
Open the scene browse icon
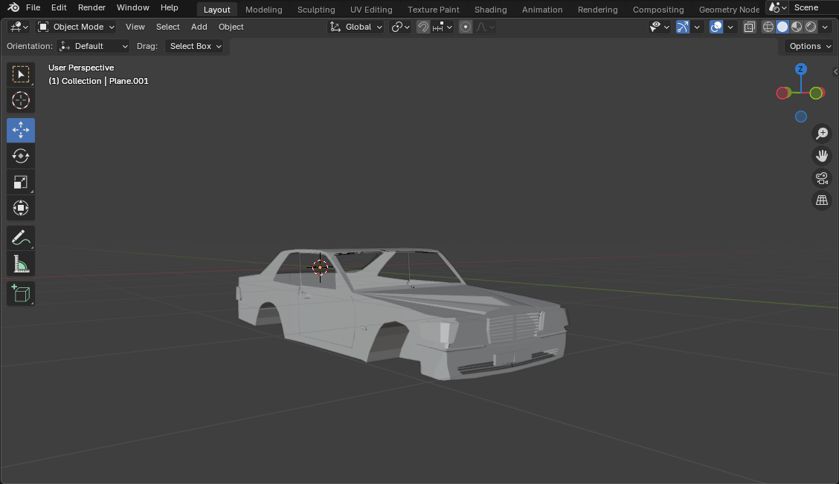[777, 7]
